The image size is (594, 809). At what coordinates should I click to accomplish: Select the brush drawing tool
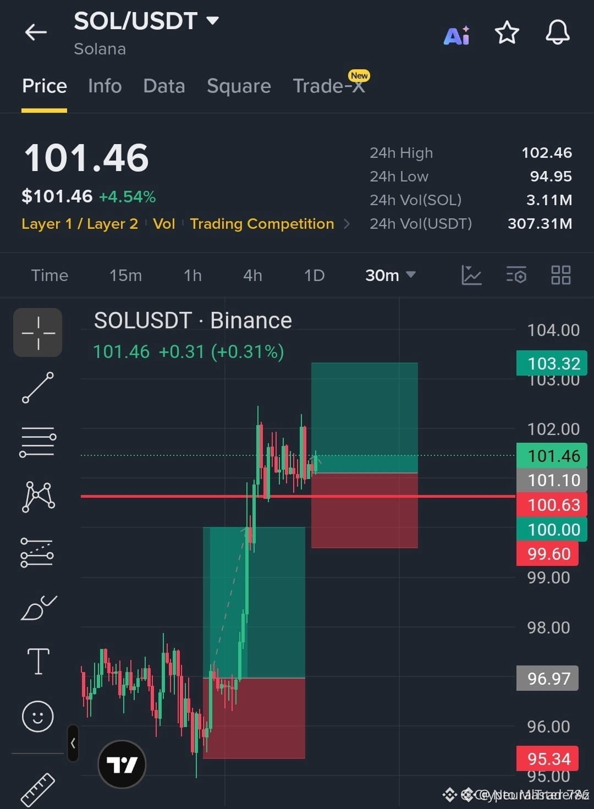pyautogui.click(x=38, y=607)
